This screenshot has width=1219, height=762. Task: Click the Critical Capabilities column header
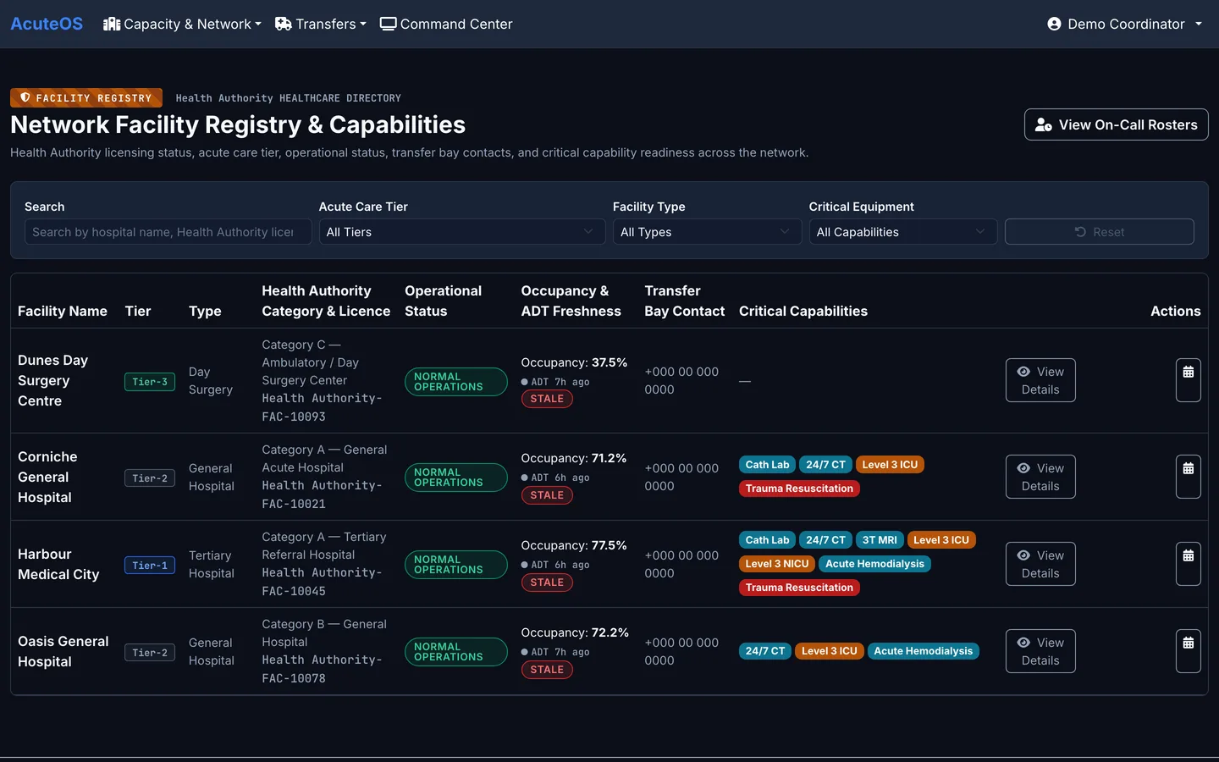803,311
